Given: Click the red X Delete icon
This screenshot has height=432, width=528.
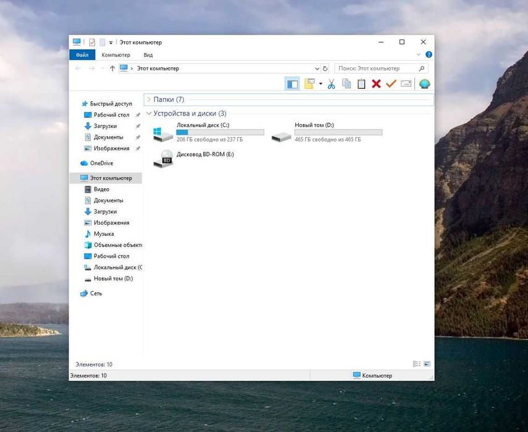Looking at the screenshot, I should (x=376, y=84).
